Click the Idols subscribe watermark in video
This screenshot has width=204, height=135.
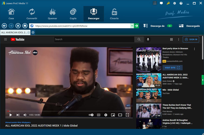click(x=128, y=106)
